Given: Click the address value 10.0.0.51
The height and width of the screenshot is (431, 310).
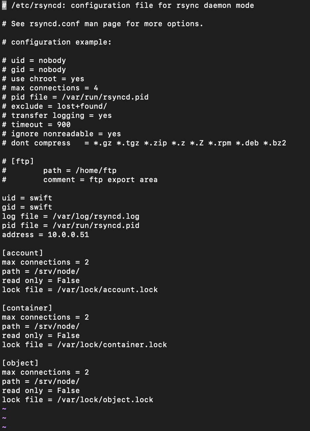Looking at the screenshot, I should tap(68, 234).
